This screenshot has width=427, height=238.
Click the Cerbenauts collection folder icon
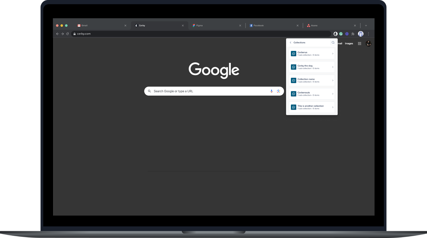point(294,94)
